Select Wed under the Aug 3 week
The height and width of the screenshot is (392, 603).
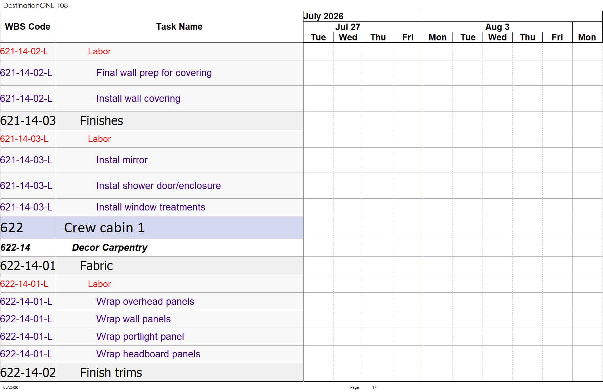(498, 38)
